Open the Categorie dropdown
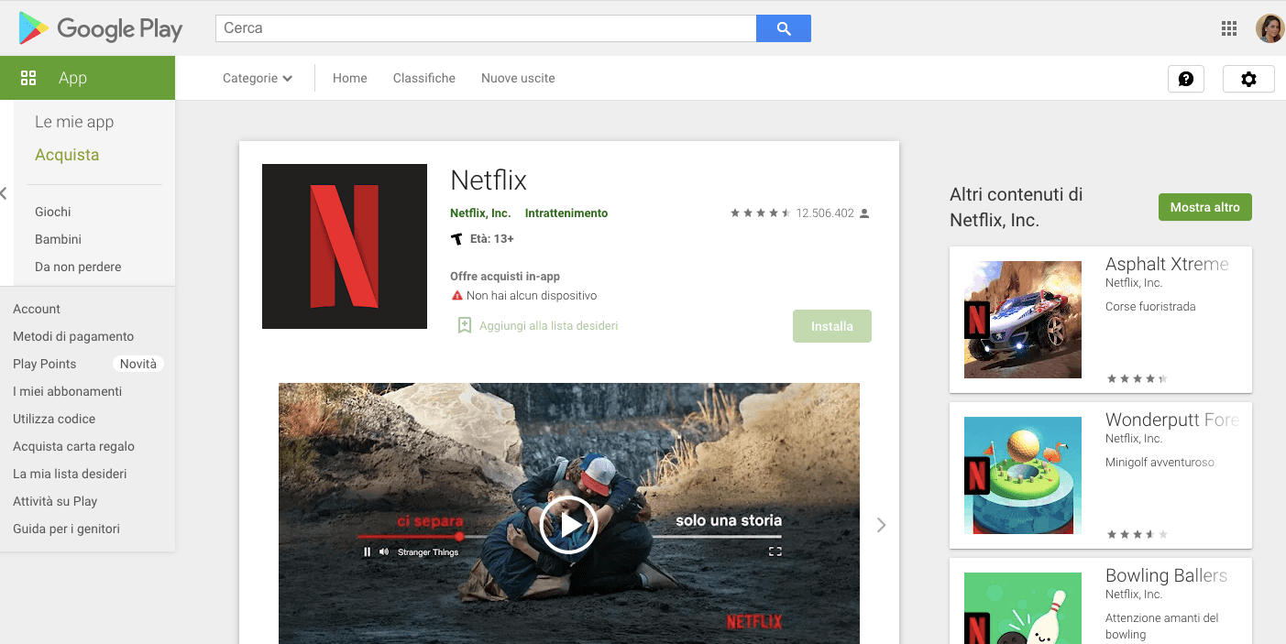The height and width of the screenshot is (644, 1286). [258, 79]
